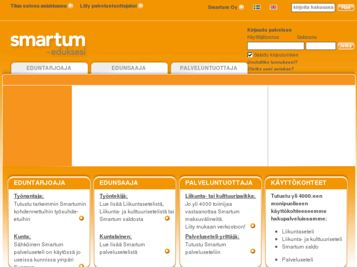Screen dimensions: 357x267
Task: Click Unohditko tunnuksesi? link
Action: [x=273, y=62]
